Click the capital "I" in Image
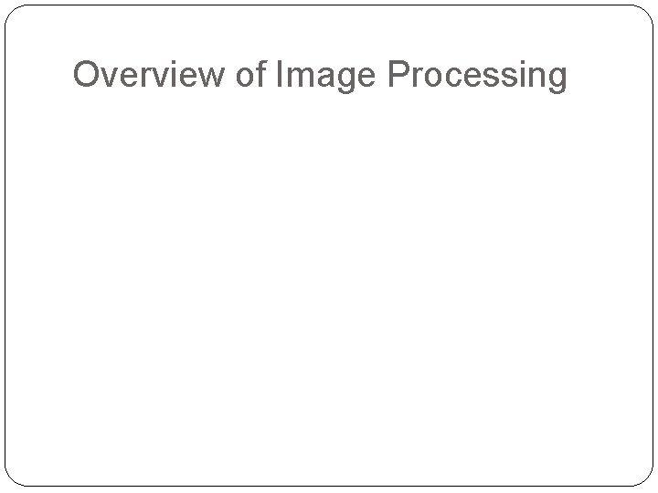This screenshot has height=493, width=658. 279,74
